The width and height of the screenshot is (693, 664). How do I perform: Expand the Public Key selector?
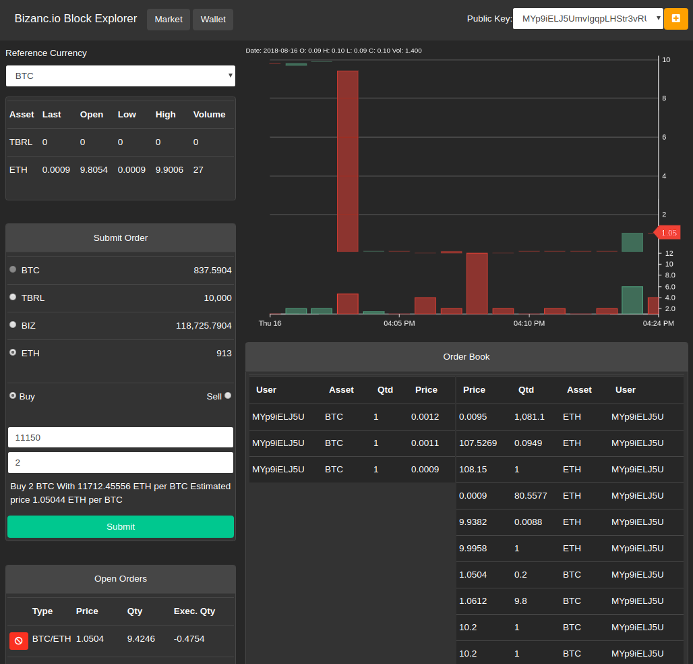pos(588,19)
